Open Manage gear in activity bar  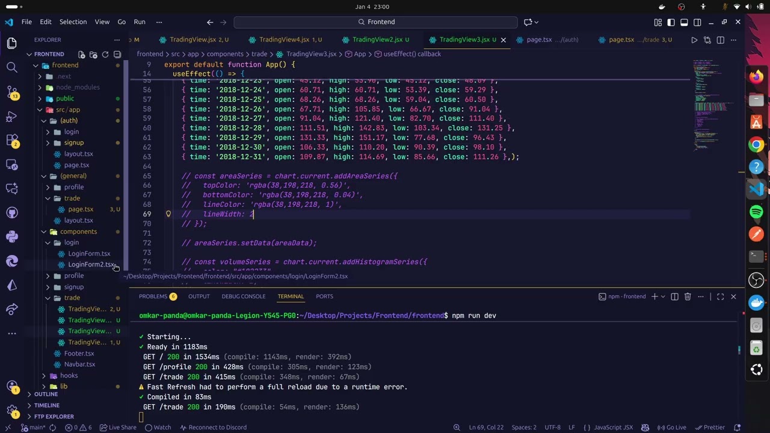(x=12, y=411)
